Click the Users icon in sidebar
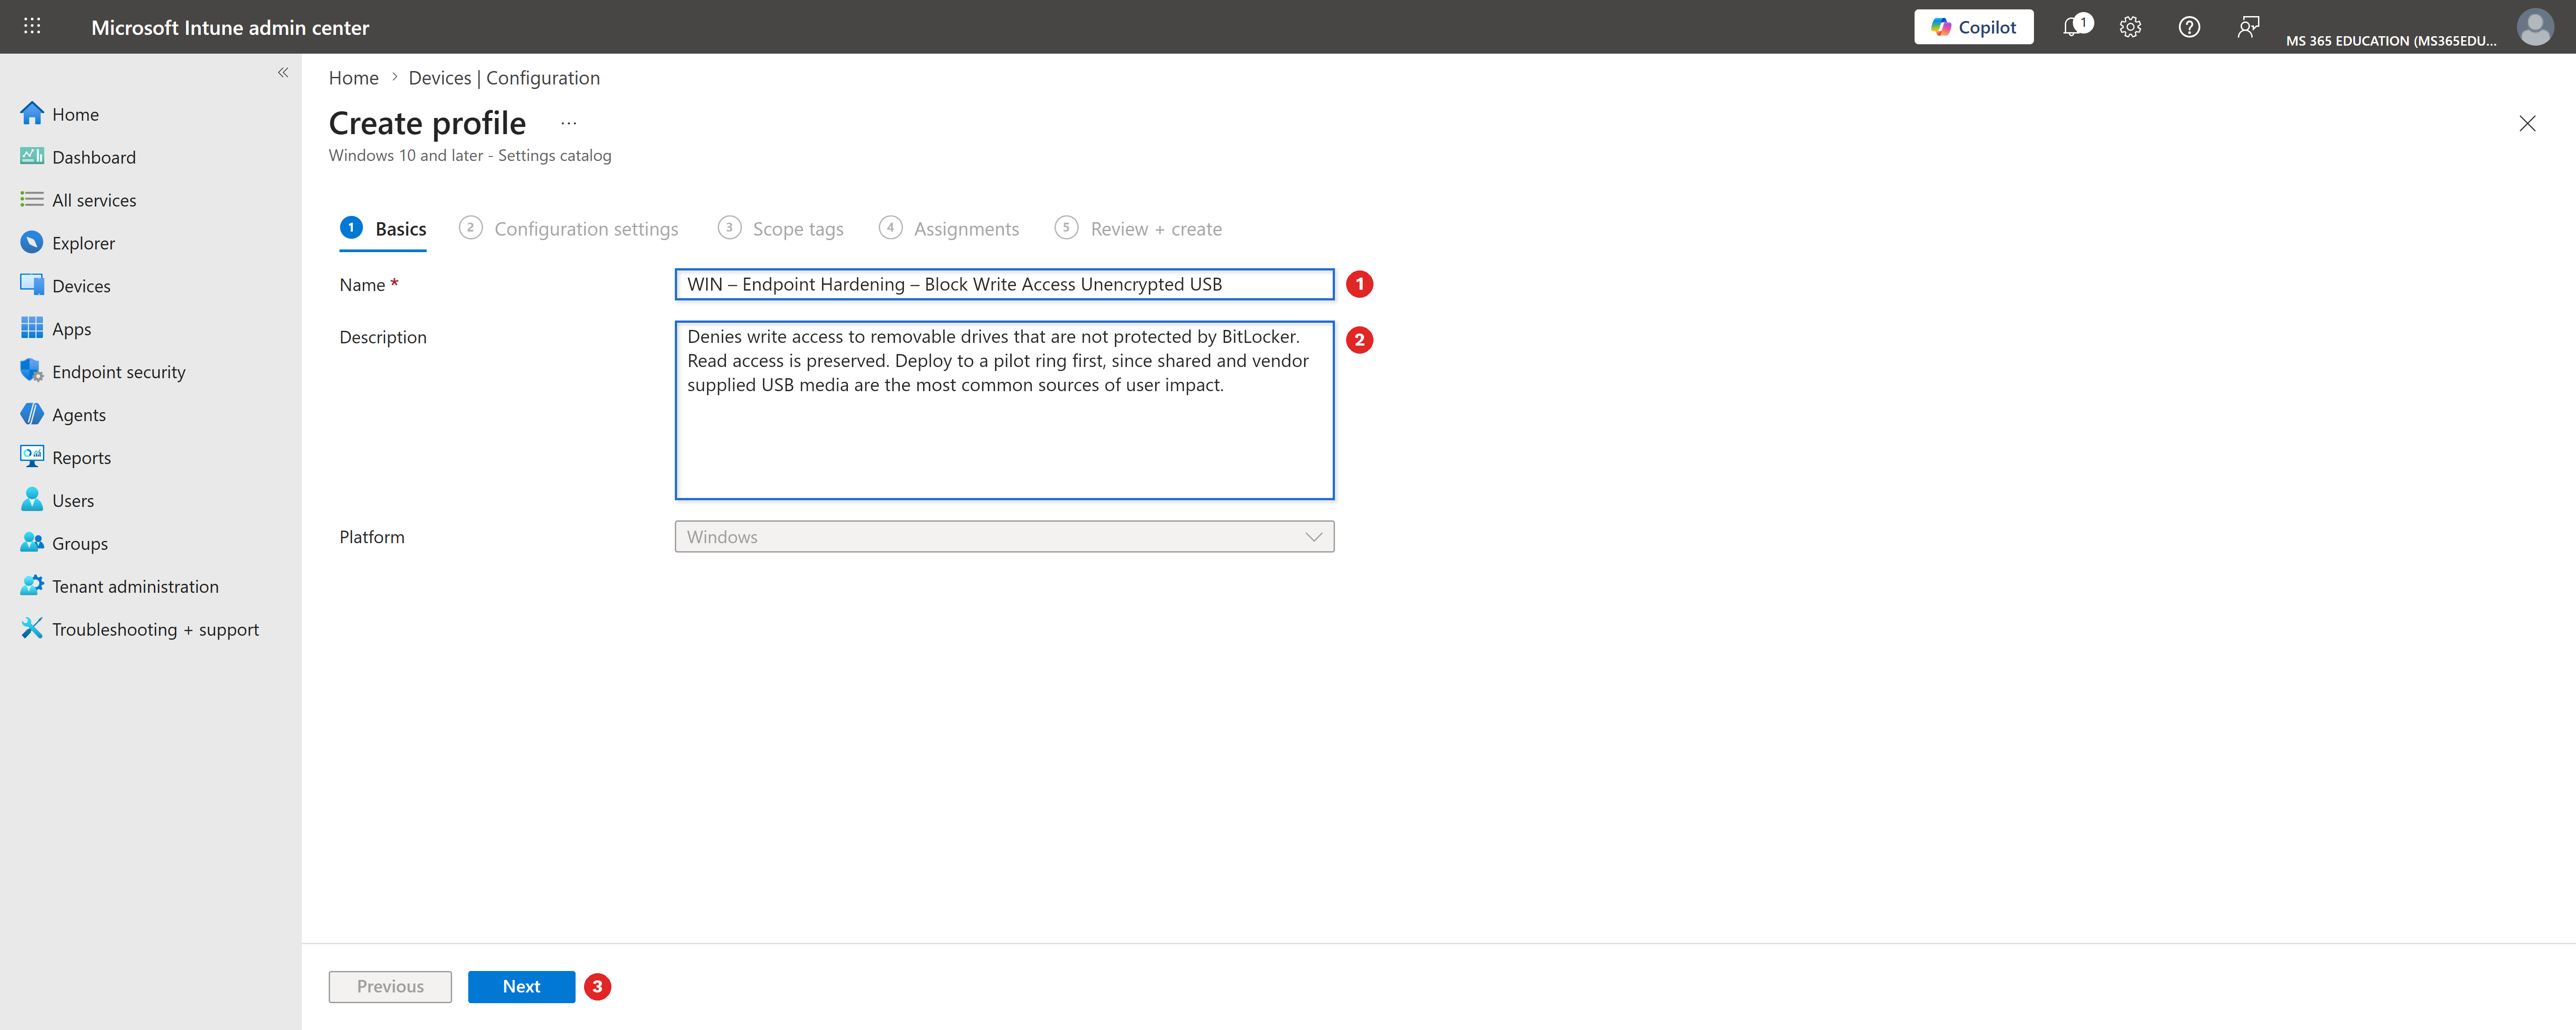Screen dimensions: 2576x1030 32,500
